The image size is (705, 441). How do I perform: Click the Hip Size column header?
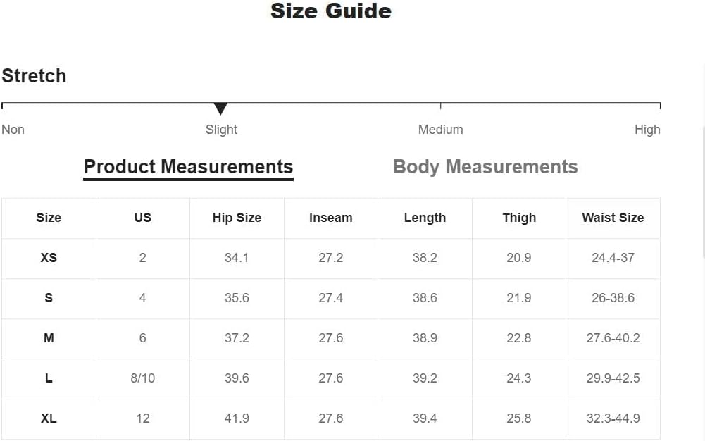[237, 218]
